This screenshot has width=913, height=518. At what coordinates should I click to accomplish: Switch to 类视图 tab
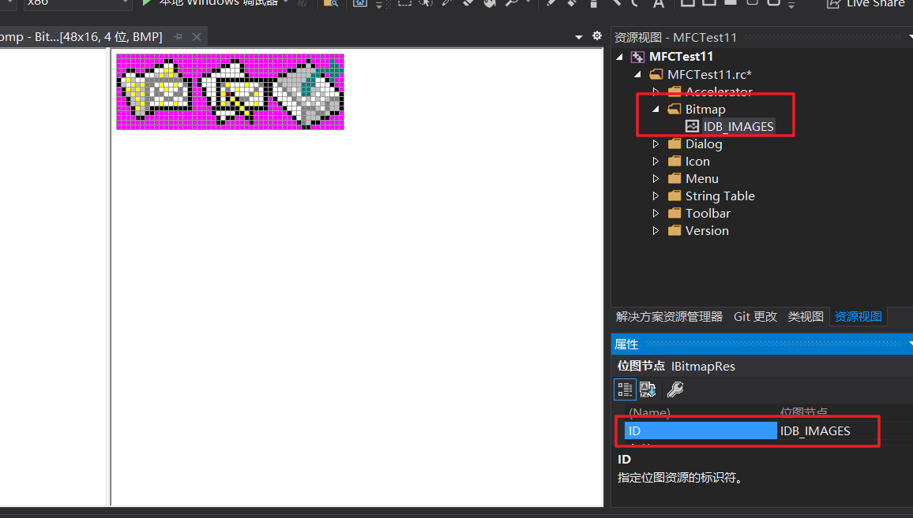click(806, 317)
